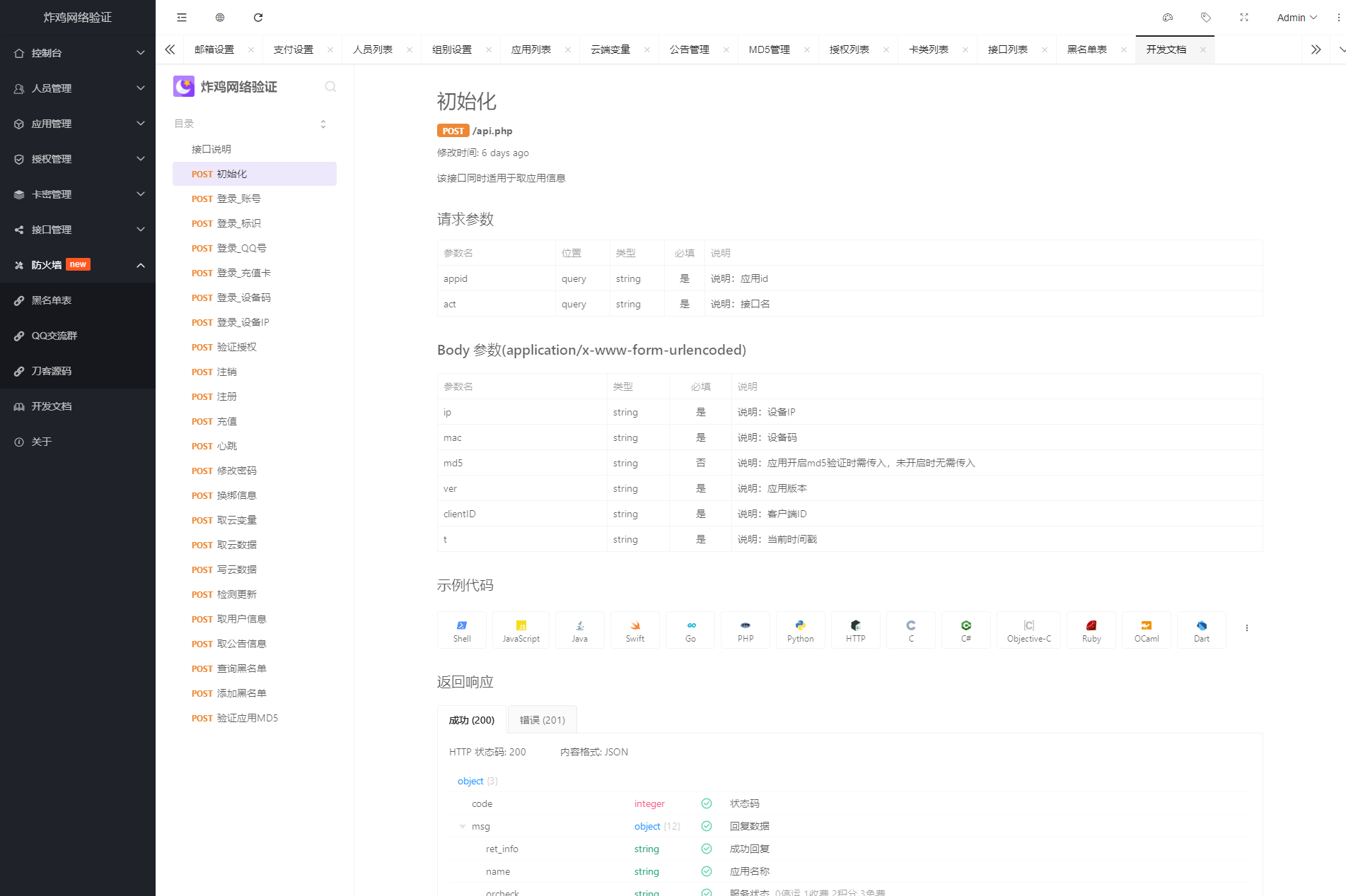Open the Admin dropdown menu
This screenshot has width=1346, height=896.
pyautogui.click(x=1296, y=17)
